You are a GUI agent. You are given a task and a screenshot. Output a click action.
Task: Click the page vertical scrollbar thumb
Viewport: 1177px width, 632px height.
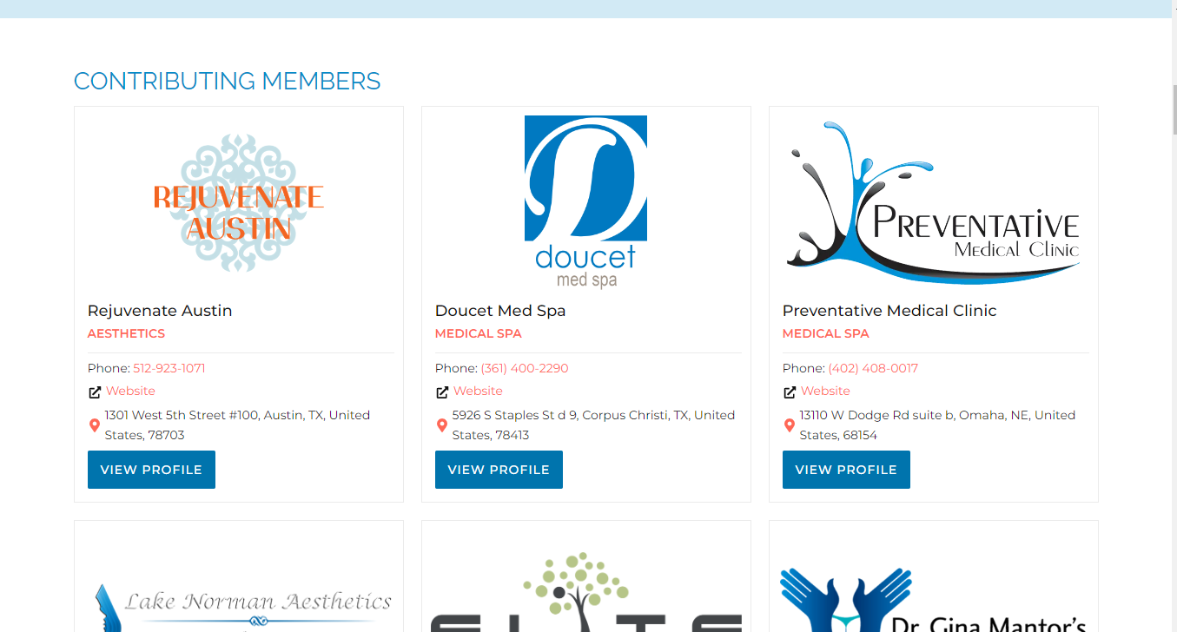[x=1174, y=109]
